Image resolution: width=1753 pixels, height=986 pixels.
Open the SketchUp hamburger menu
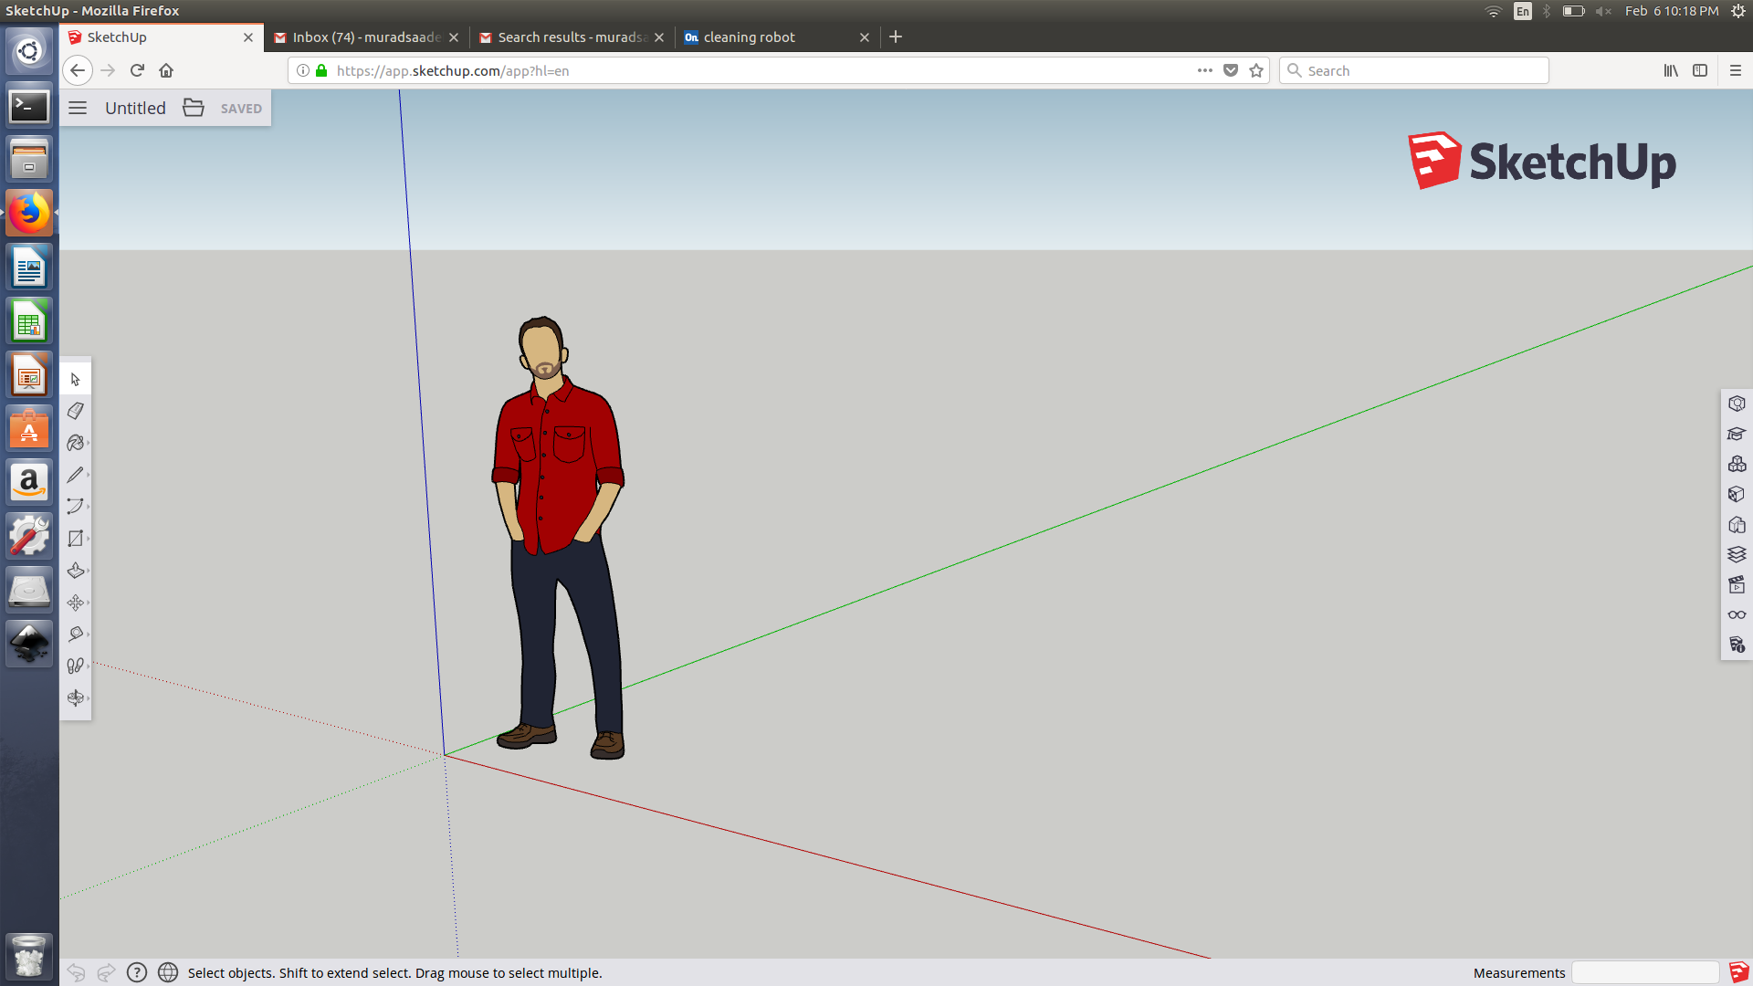78,108
